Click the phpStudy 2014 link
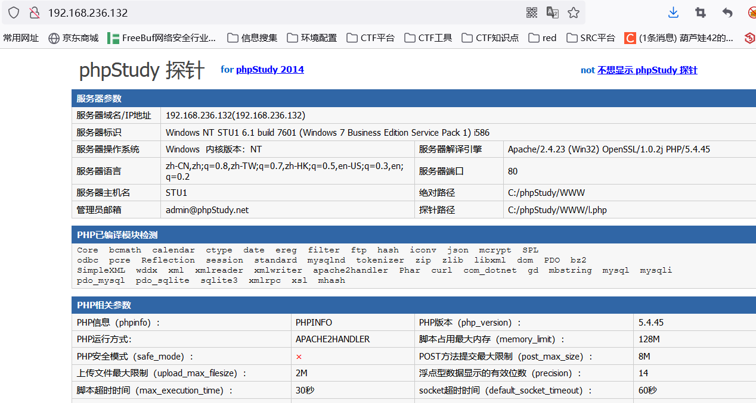Screen dimensions: 756x403 tap(269, 70)
